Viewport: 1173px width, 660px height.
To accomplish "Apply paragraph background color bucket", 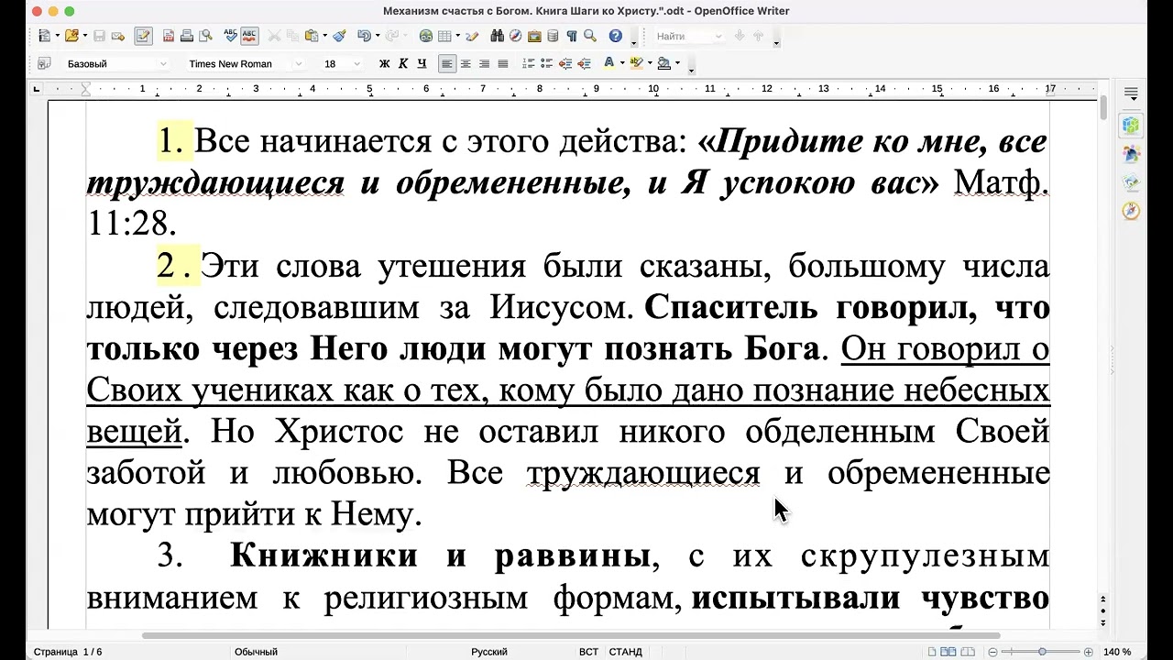I will tap(664, 63).
